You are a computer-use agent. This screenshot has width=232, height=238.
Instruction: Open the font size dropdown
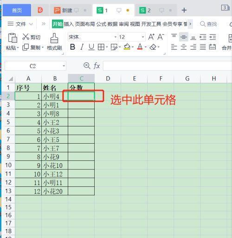(x=143, y=37)
